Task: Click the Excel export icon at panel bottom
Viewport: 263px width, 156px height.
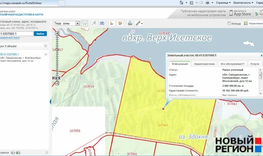Action: pos(18,153)
